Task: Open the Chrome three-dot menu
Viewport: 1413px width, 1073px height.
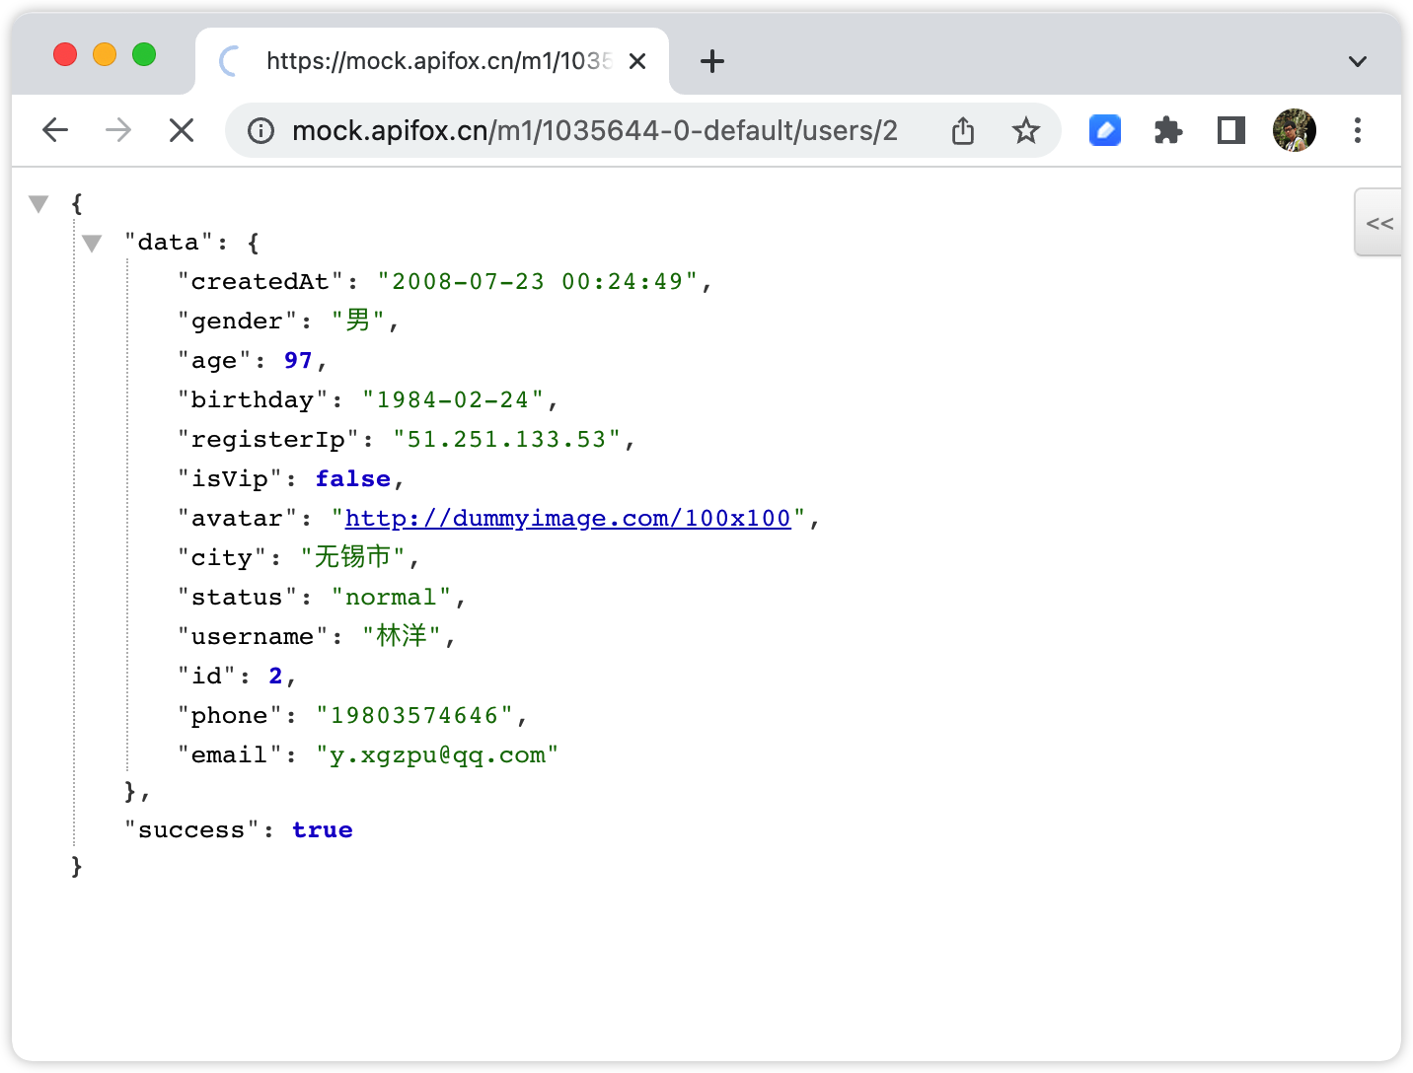Action: (1358, 130)
